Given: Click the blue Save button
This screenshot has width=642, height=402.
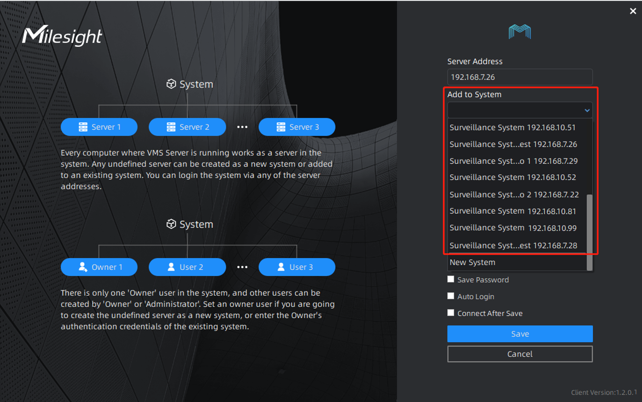Looking at the screenshot, I should [x=520, y=334].
